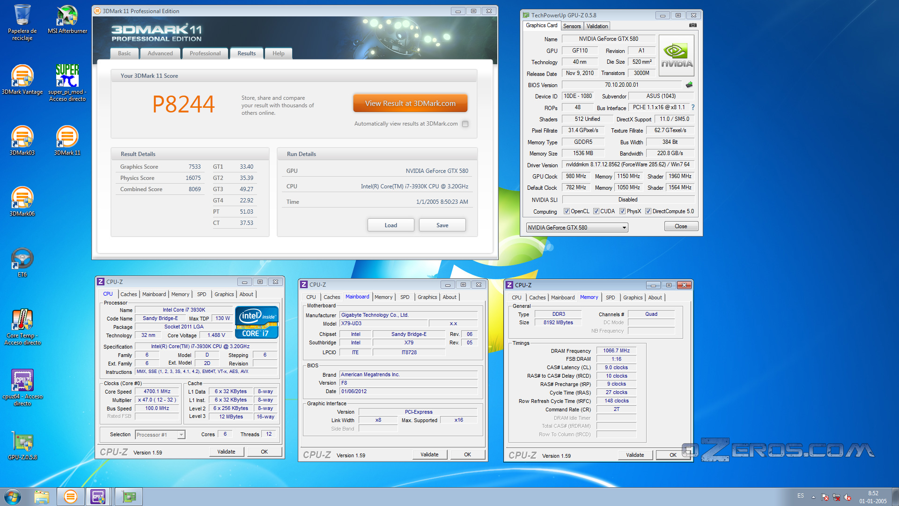The width and height of the screenshot is (899, 506).
Task: Open SPD tab in middle CPU-Z window
Action: pos(405,297)
